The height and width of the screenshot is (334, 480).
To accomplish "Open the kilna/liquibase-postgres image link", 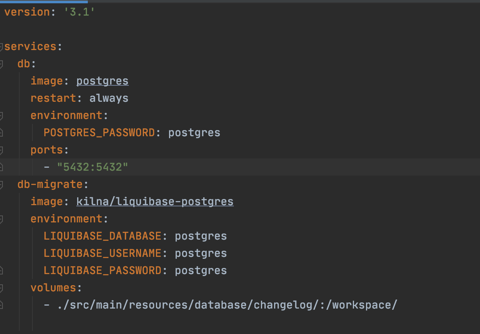I will [155, 202].
